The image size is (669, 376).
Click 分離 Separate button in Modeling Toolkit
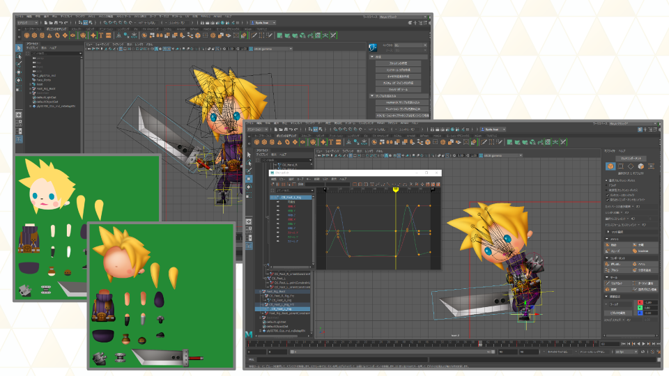645,245
